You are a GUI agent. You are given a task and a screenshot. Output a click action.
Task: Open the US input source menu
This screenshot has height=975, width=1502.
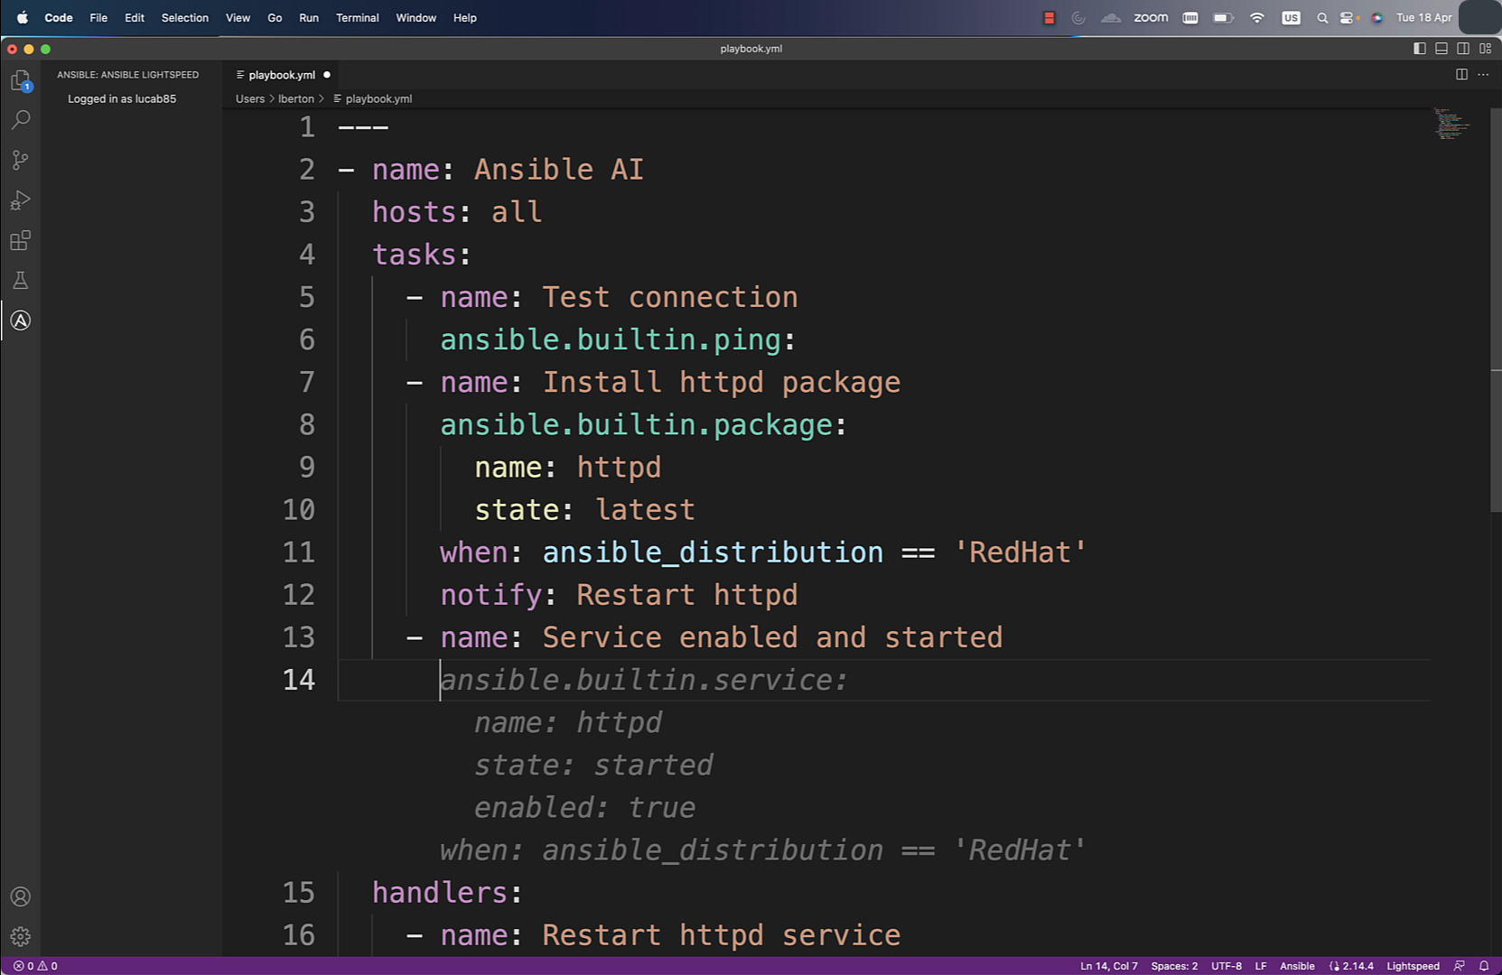tap(1291, 18)
